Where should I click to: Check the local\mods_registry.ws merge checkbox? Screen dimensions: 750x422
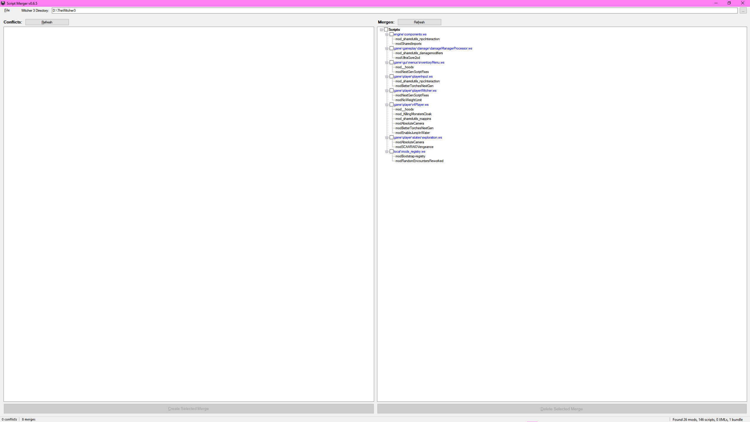(391, 152)
